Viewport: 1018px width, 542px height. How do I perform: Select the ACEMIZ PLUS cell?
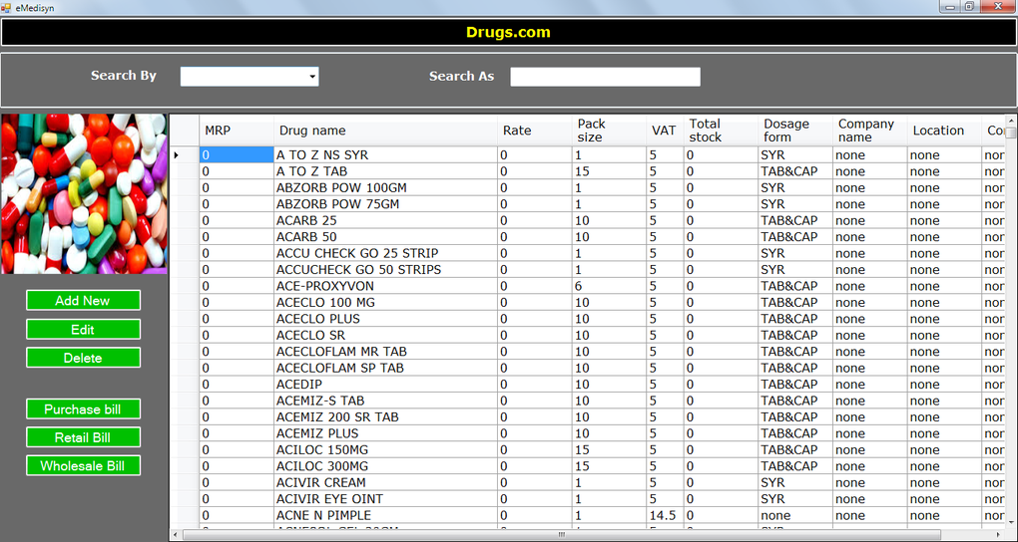tap(385, 433)
